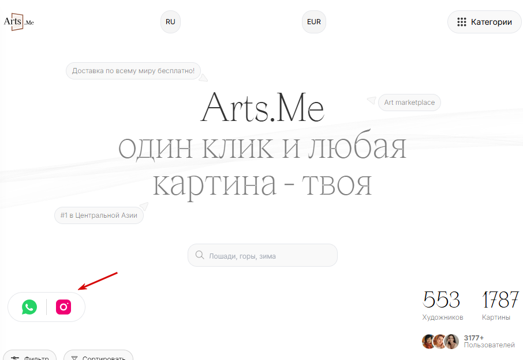Click the '#1 в Центральной Азии' badge
This screenshot has height=360, width=523.
coord(99,215)
